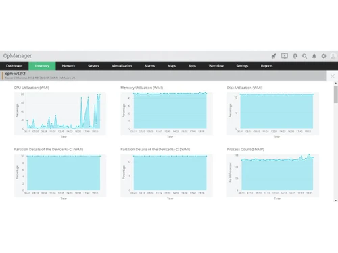Open the Disk Utilization graph
This screenshot has width=338, height=253.
(273, 114)
